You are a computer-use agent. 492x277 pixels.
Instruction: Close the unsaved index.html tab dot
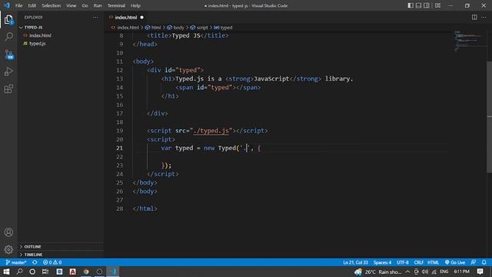pos(141,17)
